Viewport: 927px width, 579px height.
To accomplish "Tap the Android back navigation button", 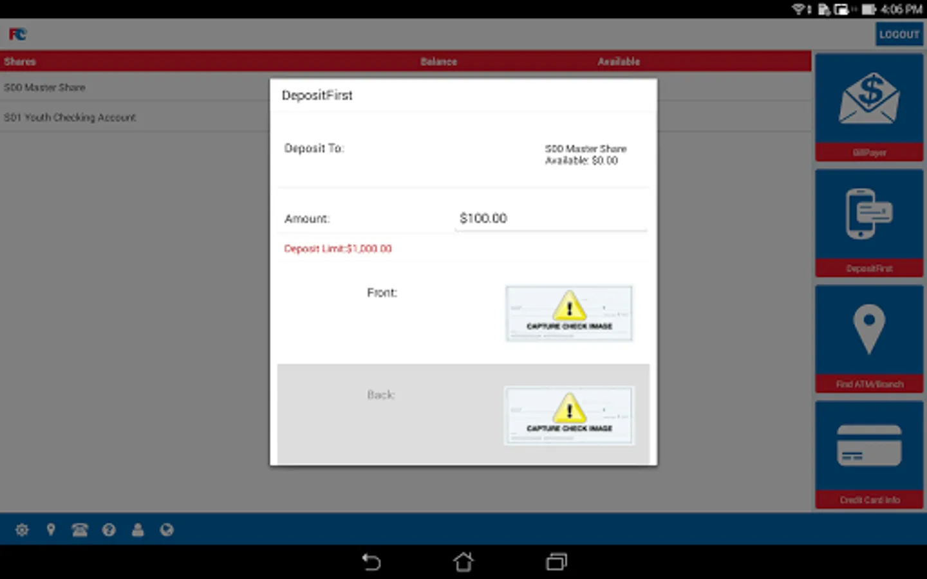I will click(371, 562).
